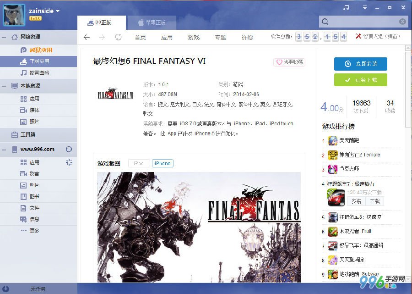The image size is (412, 294).
Task: Click the vertical scrollbar thumb
Action: click(x=408, y=89)
